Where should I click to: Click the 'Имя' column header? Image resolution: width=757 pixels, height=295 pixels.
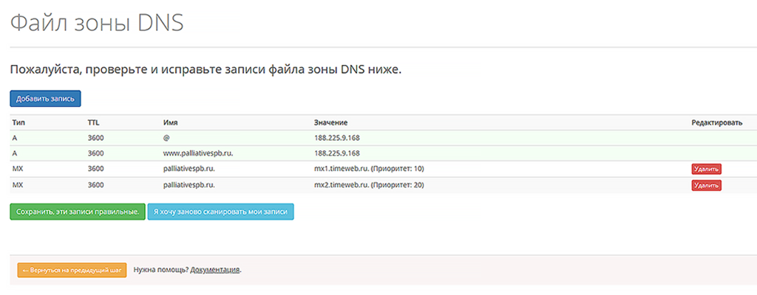[171, 122]
